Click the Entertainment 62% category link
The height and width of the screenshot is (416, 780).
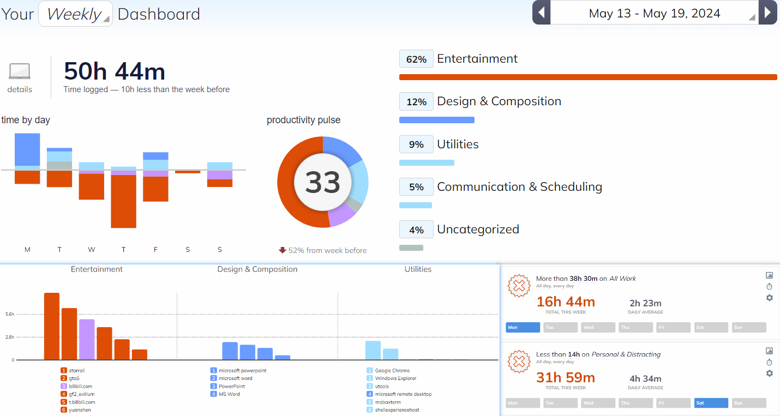click(x=477, y=59)
